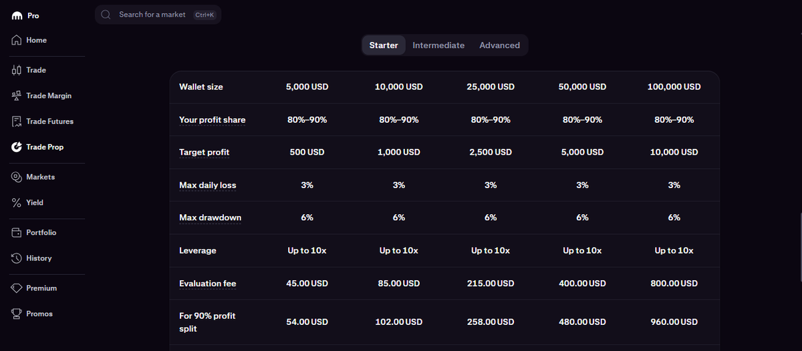Click the 5,000 USD wallet size
802x351 pixels.
pyautogui.click(x=307, y=87)
